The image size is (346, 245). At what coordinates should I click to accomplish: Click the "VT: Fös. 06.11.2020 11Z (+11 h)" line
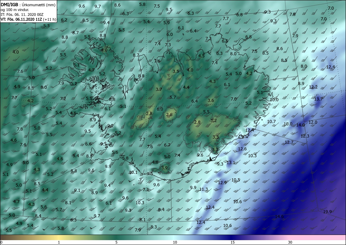pyautogui.click(x=28, y=19)
